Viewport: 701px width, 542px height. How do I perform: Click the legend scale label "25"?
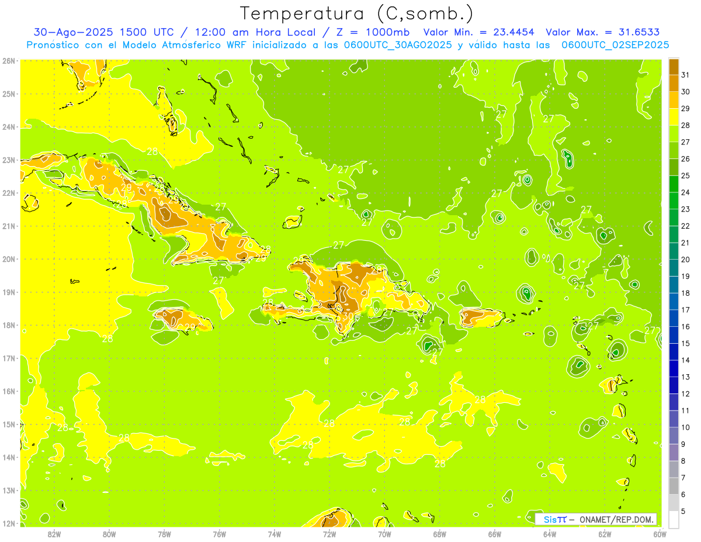(x=686, y=175)
